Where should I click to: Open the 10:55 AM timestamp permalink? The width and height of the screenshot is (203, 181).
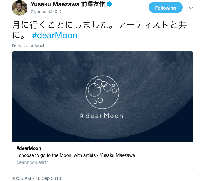tap(21, 178)
